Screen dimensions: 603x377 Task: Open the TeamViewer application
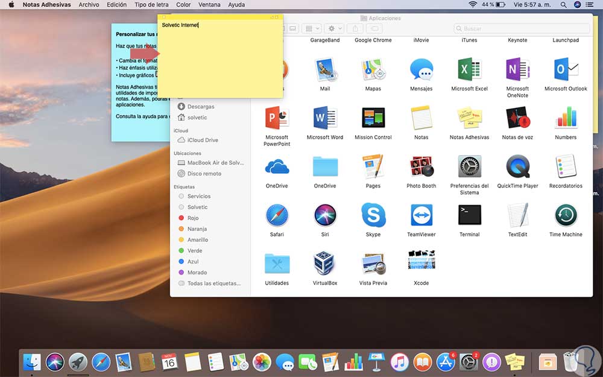click(421, 215)
